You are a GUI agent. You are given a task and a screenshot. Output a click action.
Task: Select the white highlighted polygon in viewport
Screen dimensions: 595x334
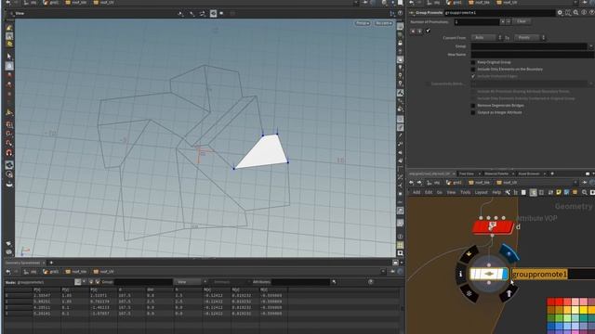click(264, 153)
